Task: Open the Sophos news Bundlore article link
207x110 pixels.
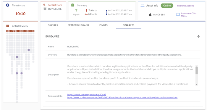Action: (122, 97)
